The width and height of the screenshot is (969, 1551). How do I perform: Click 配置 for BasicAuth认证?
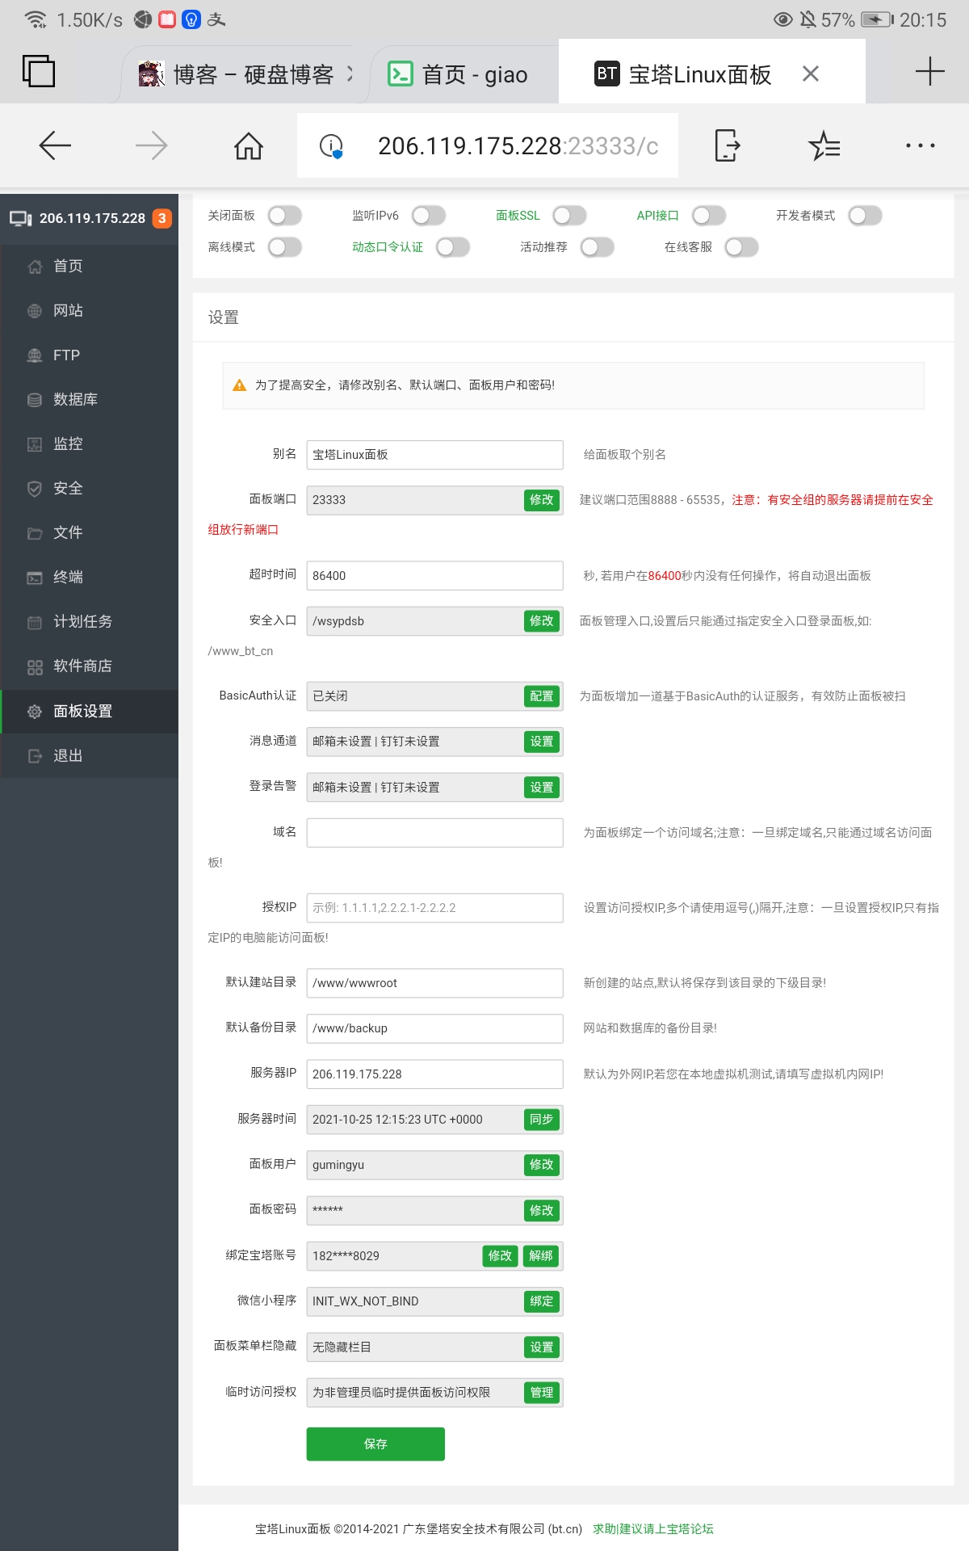point(542,696)
